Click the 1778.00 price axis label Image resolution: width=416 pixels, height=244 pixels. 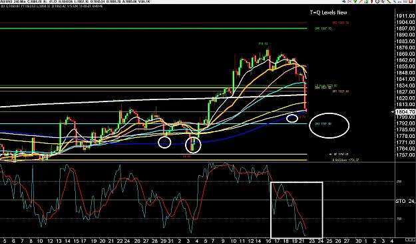coord(405,136)
